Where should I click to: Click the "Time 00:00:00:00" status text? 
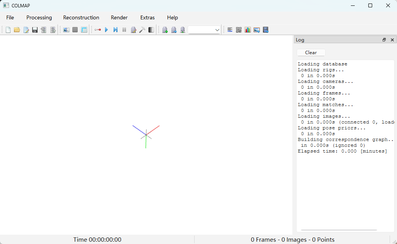[x=97, y=239]
